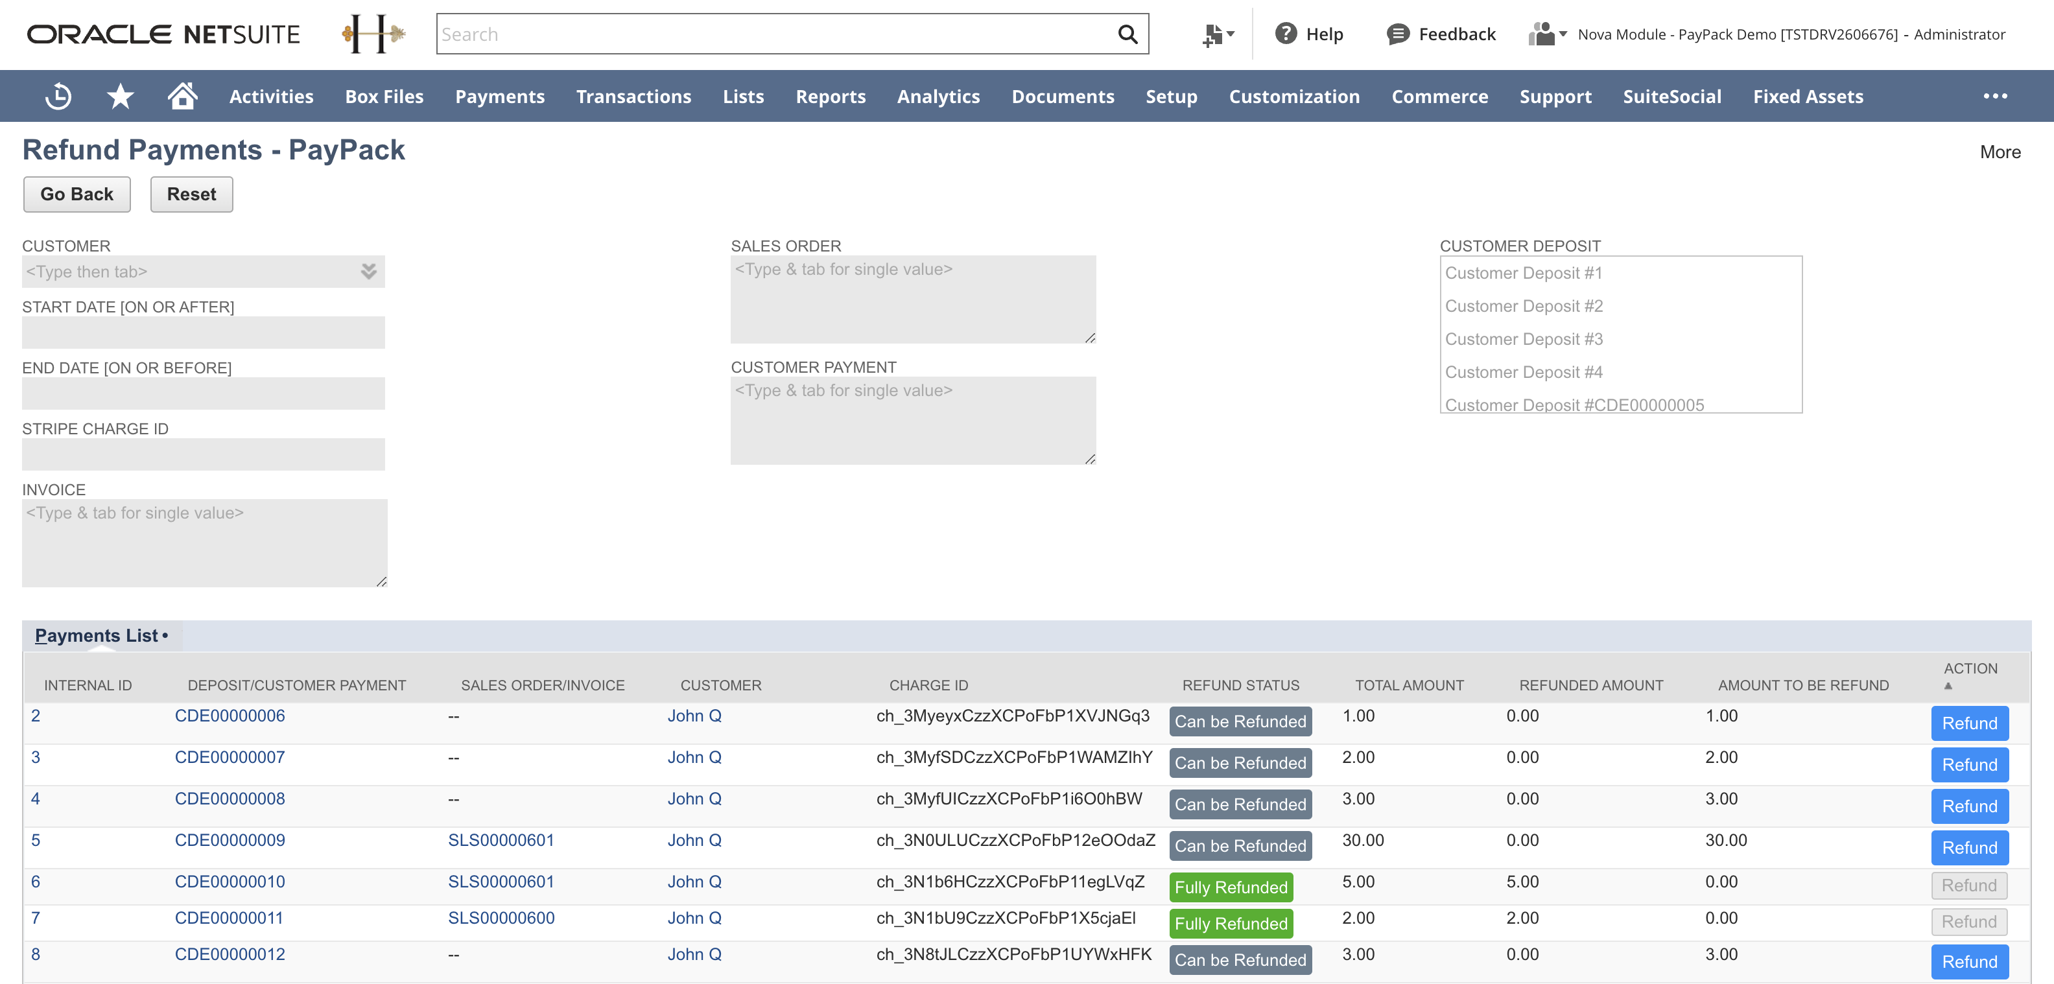Viewport: 2054px width, 984px height.
Task: Click the Start Date input field
Action: coord(204,333)
